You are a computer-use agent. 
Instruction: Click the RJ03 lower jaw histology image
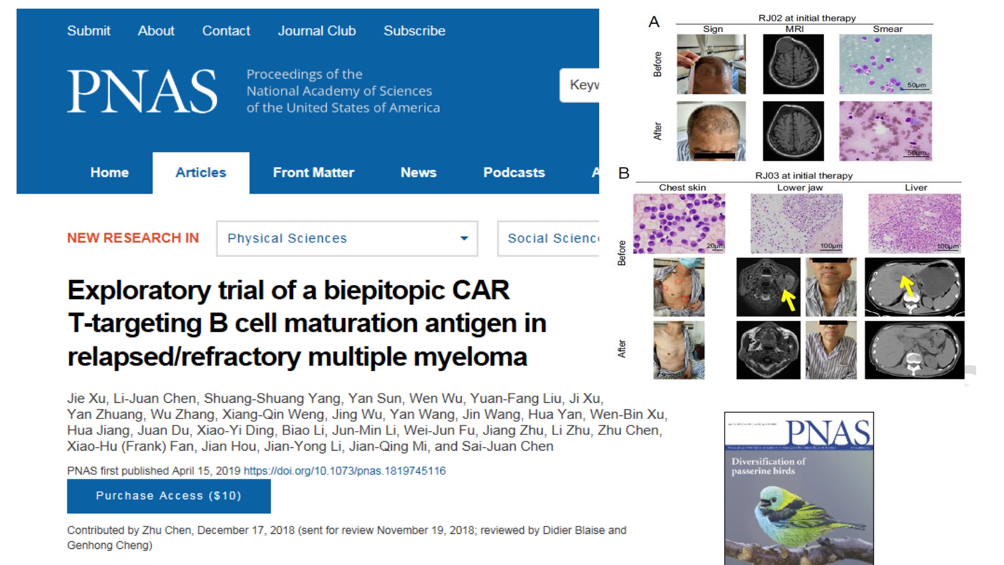[796, 224]
